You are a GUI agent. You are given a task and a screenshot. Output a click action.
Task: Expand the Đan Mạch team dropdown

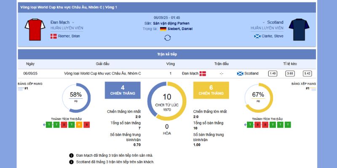[73, 22]
